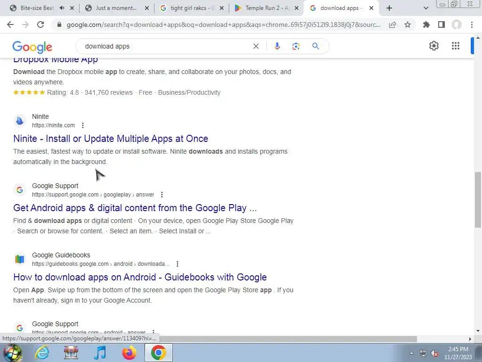Open more options for support.google.com googleplay result
The height and width of the screenshot is (362, 482).
pyautogui.click(x=162, y=195)
